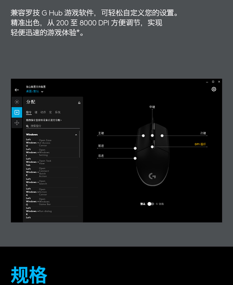
Task: Open the 桌面: 默认 profile dropdown
Action: pos(35,91)
